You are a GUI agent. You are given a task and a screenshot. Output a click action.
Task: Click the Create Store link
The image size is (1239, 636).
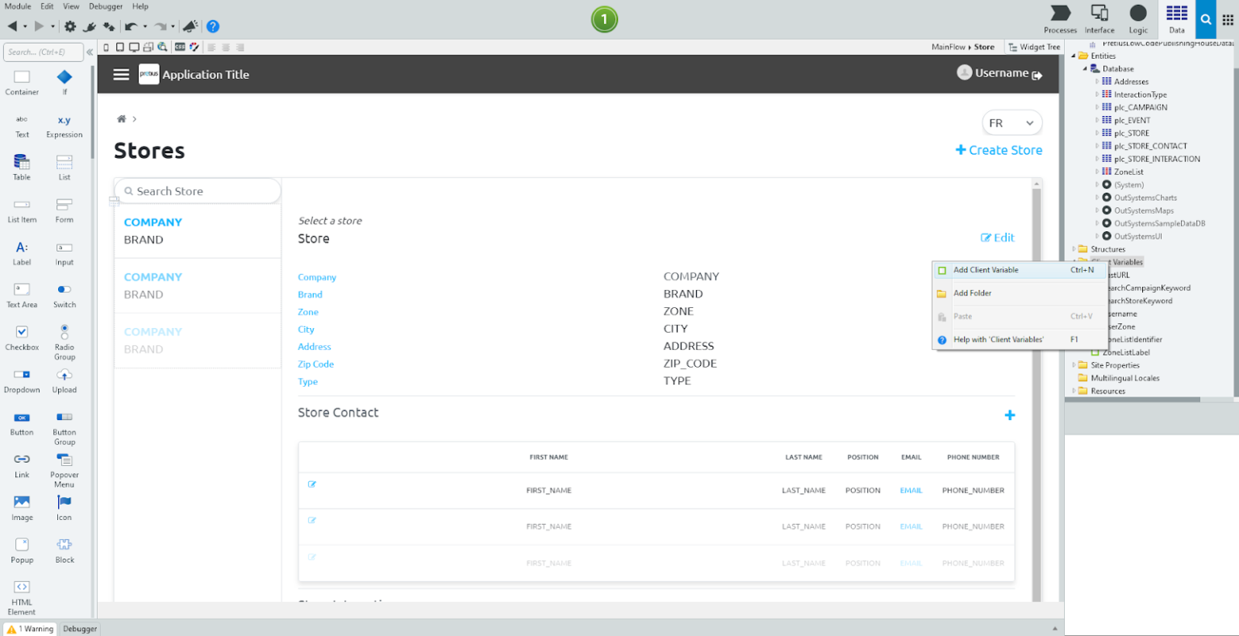[x=999, y=150]
